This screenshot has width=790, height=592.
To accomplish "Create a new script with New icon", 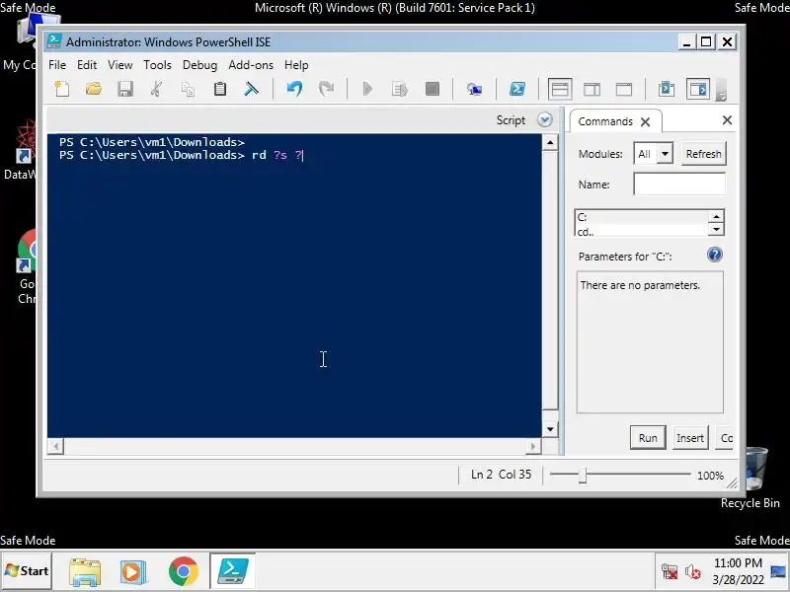I will pyautogui.click(x=62, y=89).
